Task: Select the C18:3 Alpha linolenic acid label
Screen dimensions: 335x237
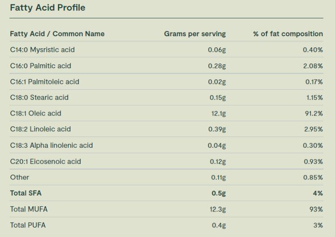Action: tap(51, 145)
